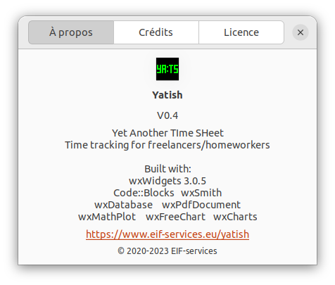335x285 pixels.
Task: Click the Code::Blocks label
Action: coord(144,193)
